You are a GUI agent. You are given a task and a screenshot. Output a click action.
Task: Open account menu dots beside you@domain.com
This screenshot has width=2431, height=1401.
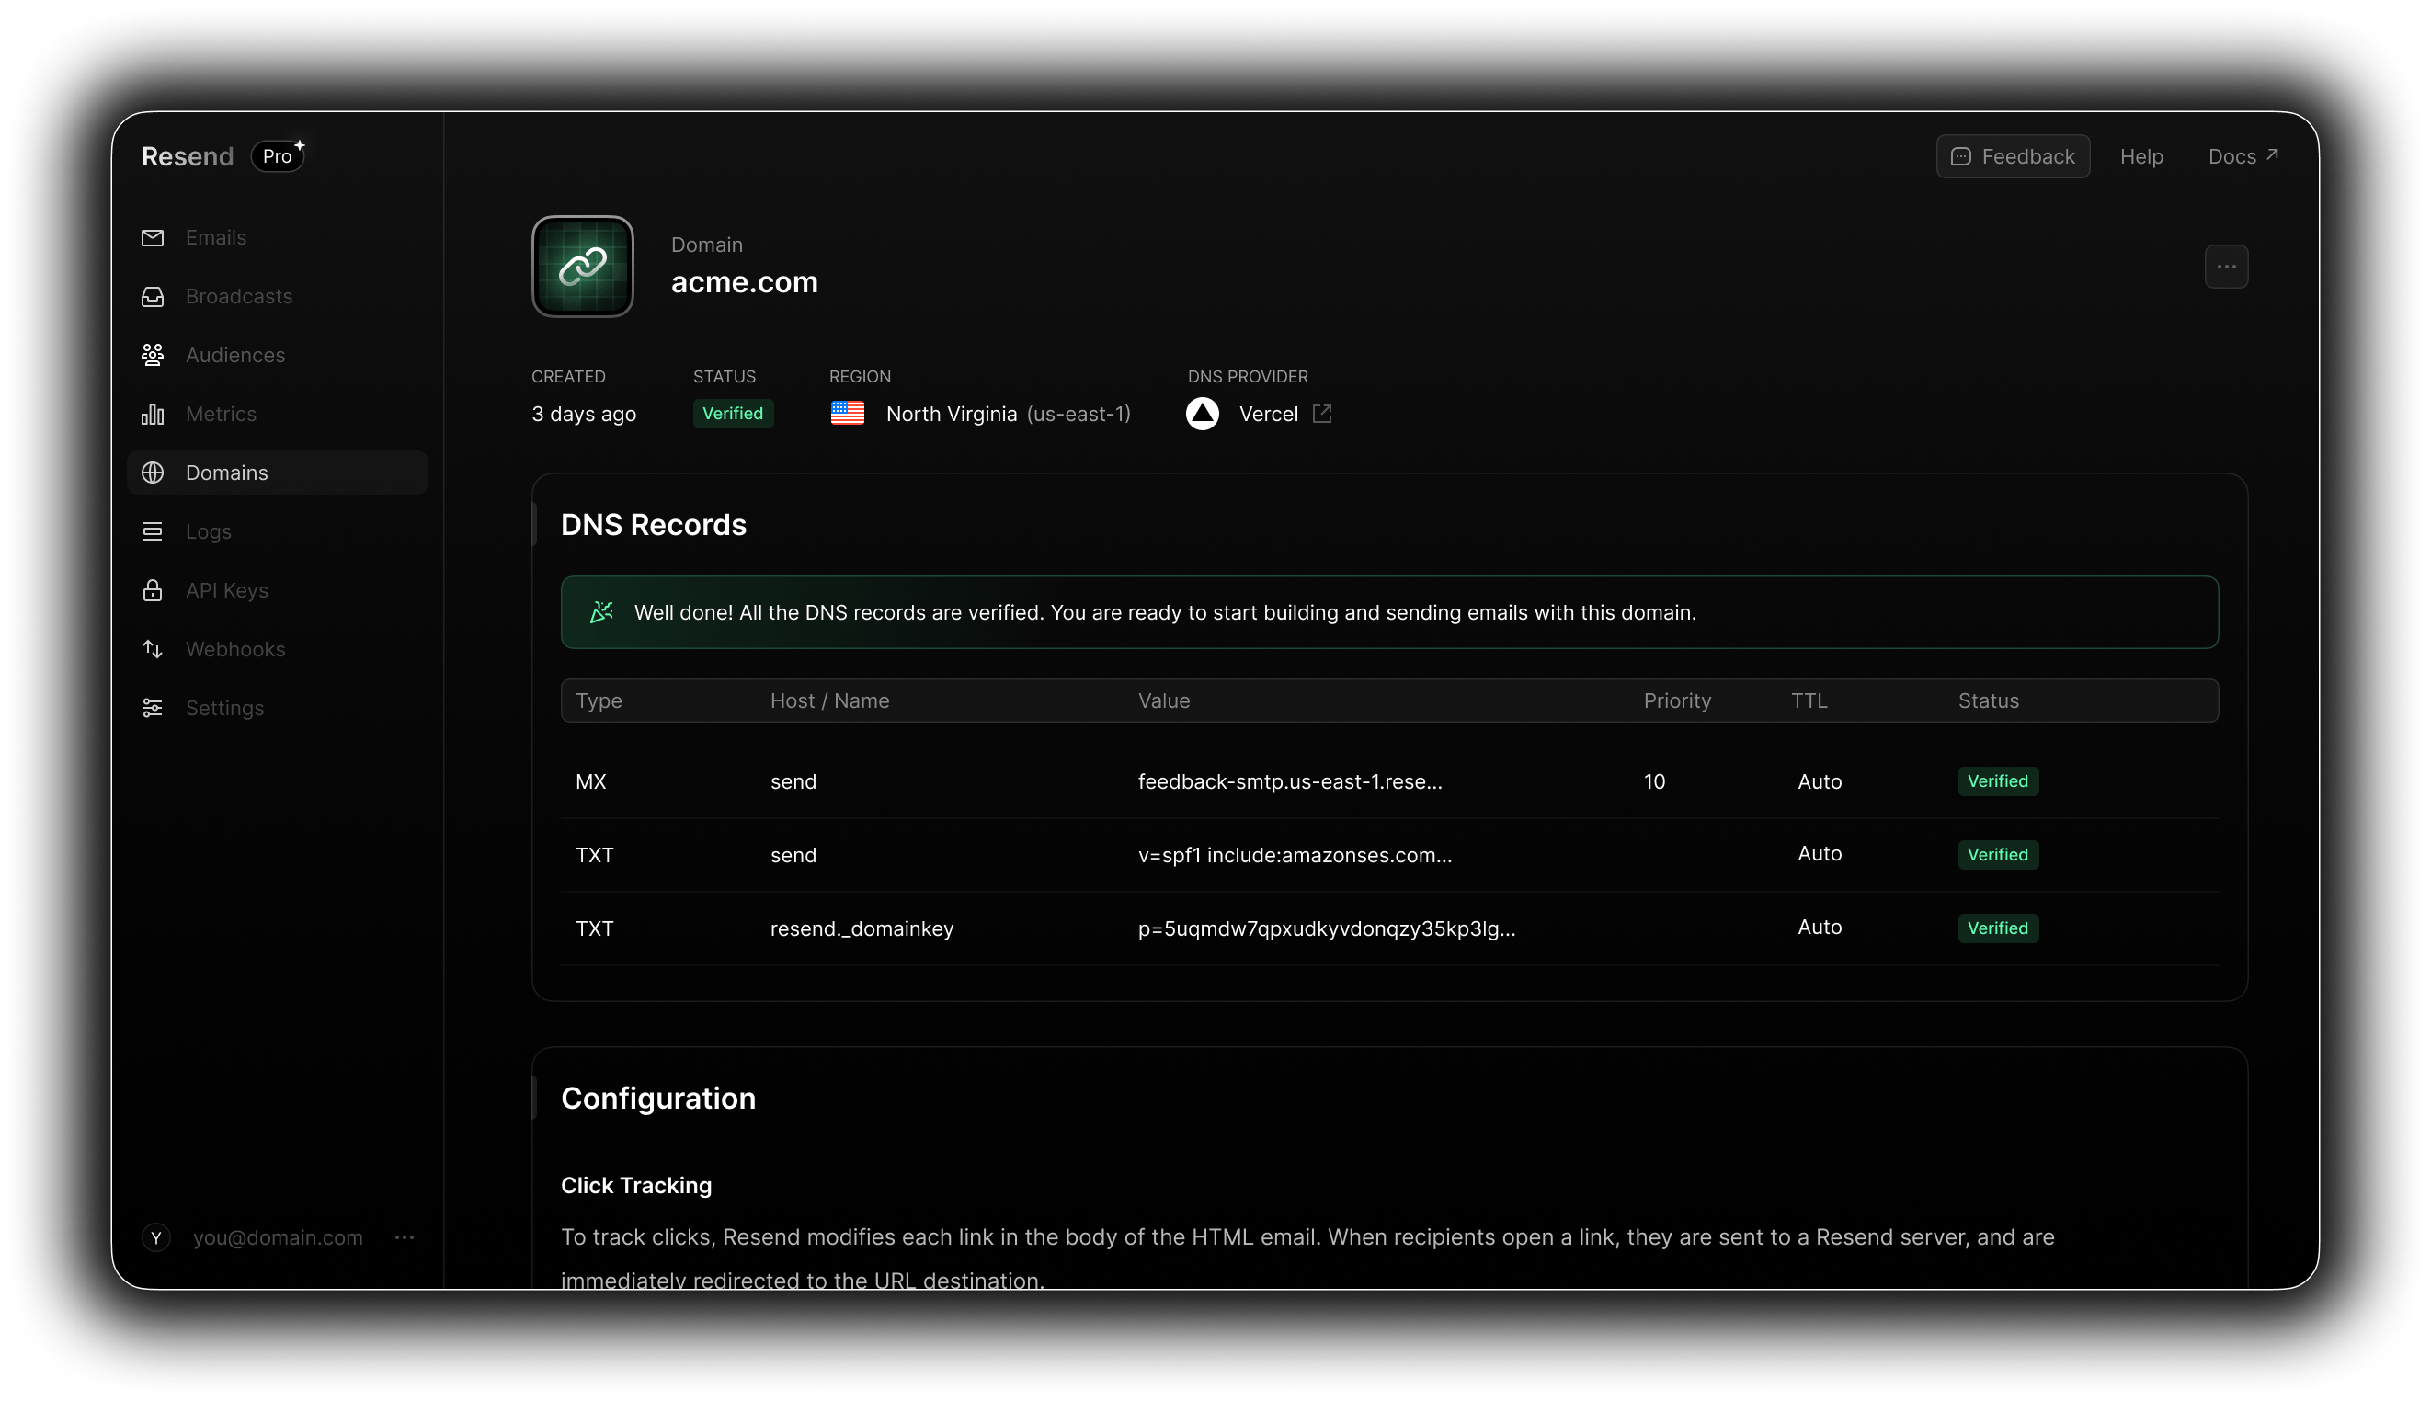(405, 1237)
